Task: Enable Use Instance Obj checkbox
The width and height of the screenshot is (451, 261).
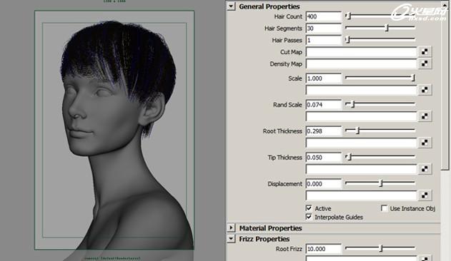Action: click(x=384, y=208)
